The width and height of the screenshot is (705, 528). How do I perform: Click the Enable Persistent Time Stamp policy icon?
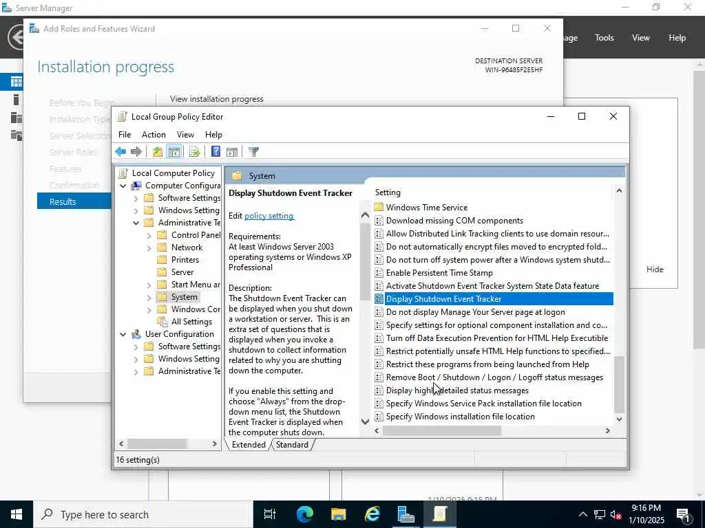point(379,272)
